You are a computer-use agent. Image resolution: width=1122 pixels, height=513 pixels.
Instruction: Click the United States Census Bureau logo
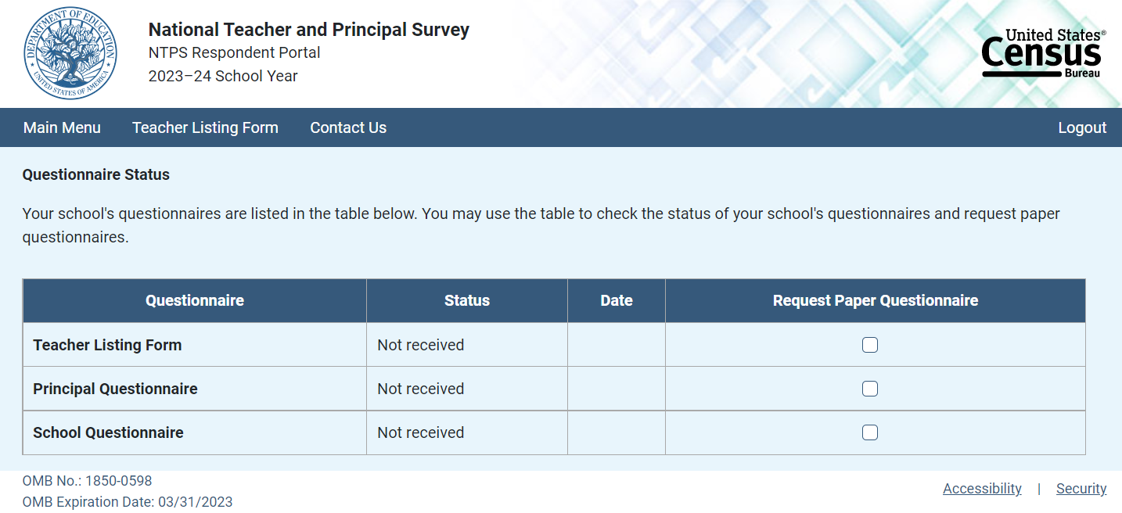tap(1043, 53)
